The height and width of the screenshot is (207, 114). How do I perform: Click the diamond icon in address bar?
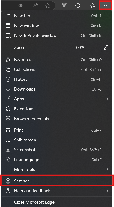coord(21,6)
